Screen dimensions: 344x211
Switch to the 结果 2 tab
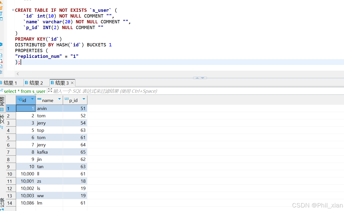click(36, 83)
